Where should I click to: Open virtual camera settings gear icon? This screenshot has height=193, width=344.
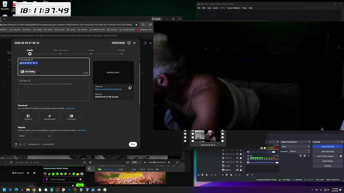(x=341, y=156)
